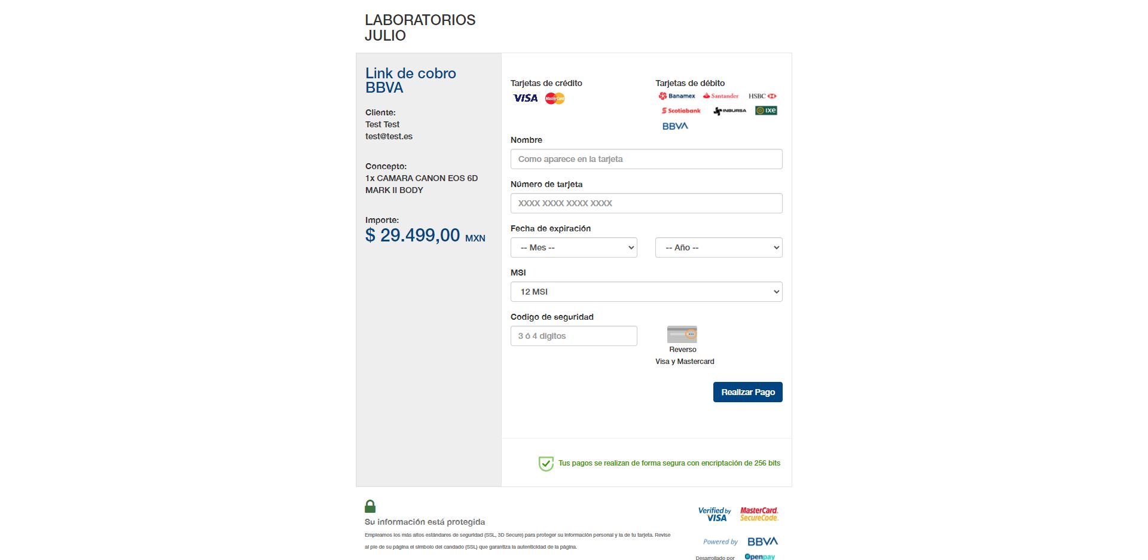Open the Mes expiration month dropdown

point(573,247)
